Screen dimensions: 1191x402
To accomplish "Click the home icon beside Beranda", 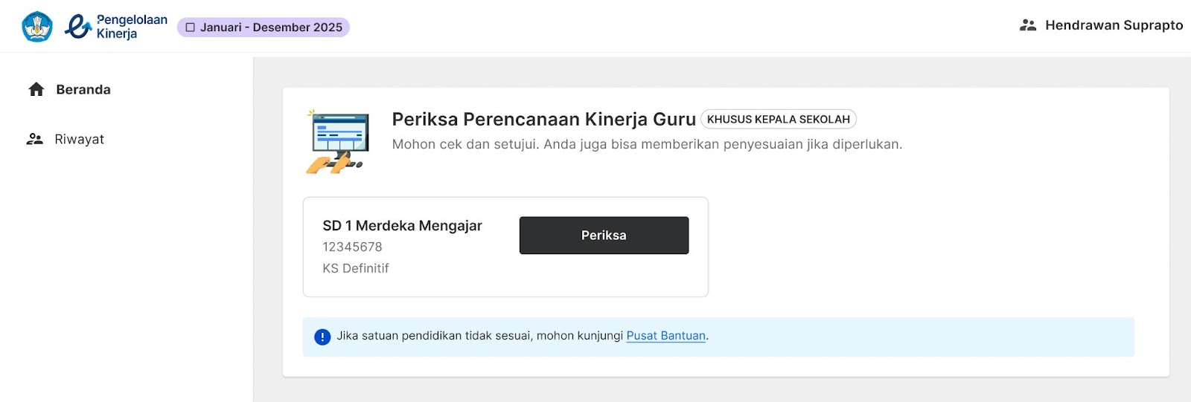I will coord(36,90).
